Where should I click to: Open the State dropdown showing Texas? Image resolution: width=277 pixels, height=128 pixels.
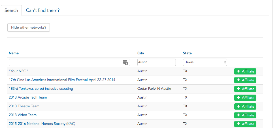[205, 62]
